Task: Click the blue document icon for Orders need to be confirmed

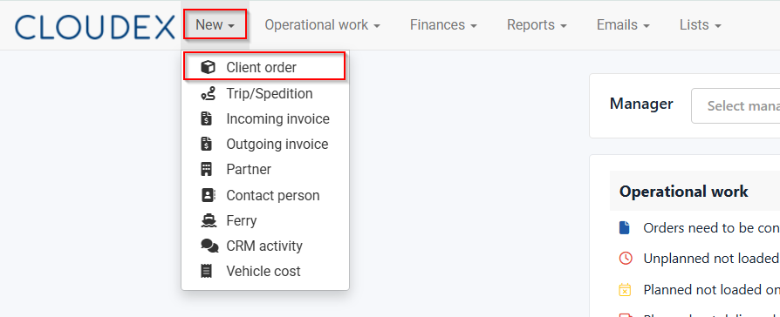Action: [625, 228]
